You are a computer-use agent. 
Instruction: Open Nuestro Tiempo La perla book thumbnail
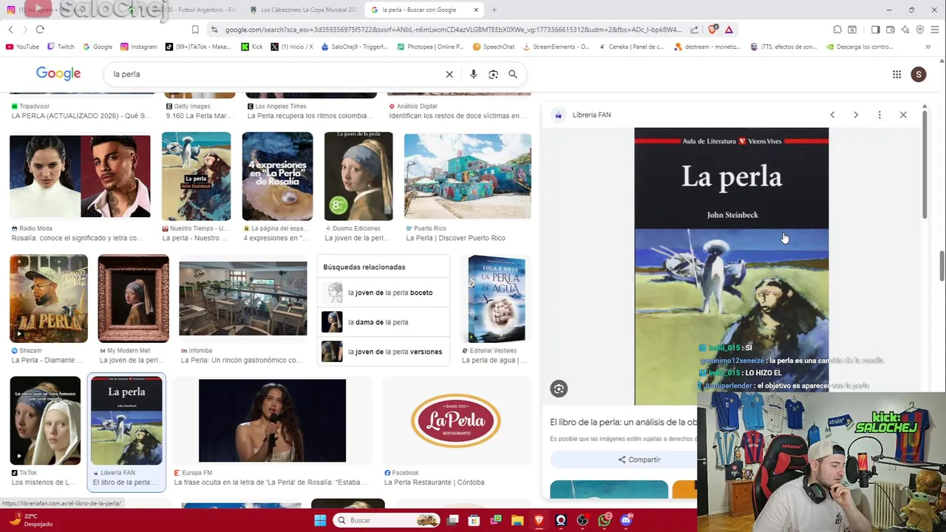[x=196, y=176]
